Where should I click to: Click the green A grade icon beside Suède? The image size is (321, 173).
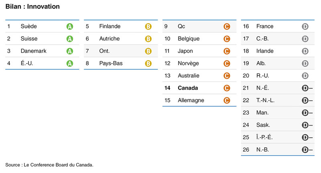[x=69, y=26]
